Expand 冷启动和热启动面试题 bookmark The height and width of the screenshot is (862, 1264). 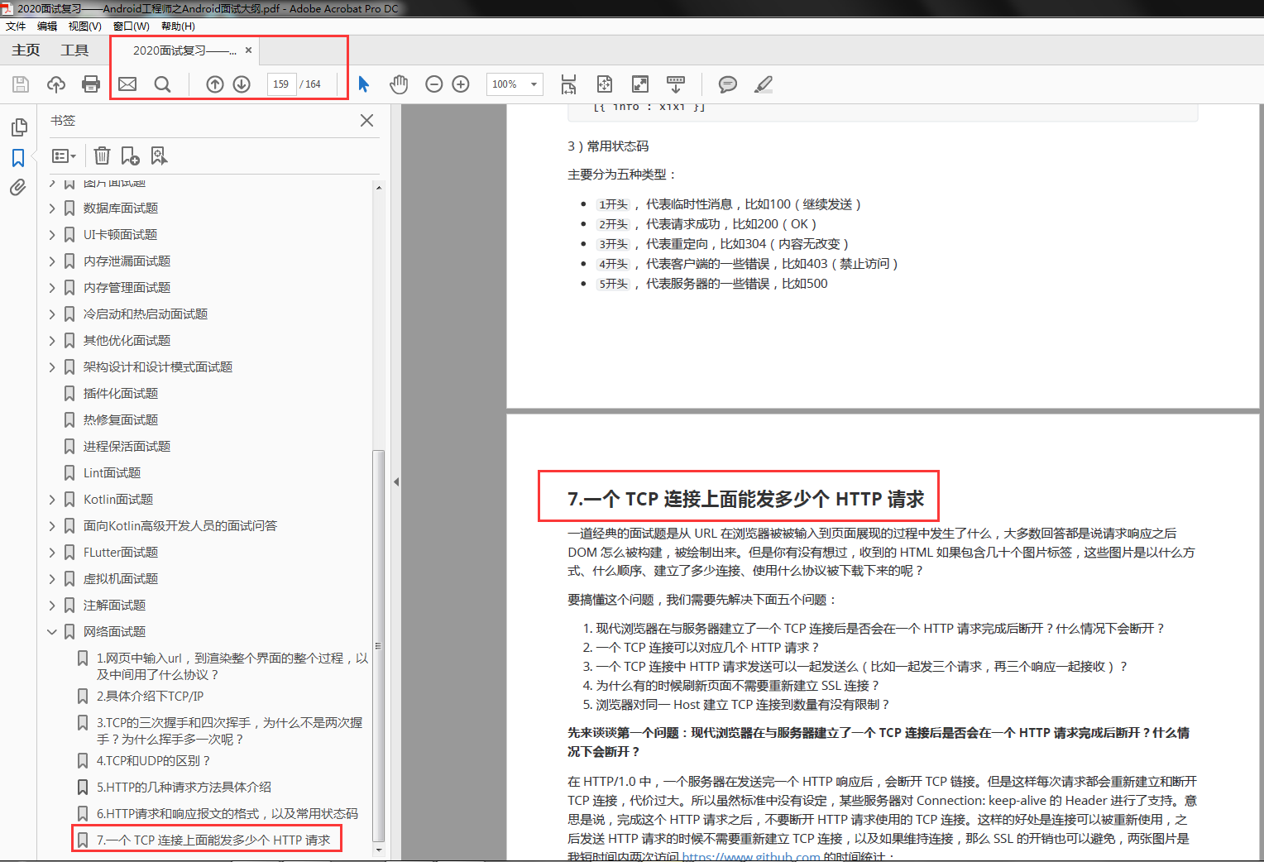[52, 314]
